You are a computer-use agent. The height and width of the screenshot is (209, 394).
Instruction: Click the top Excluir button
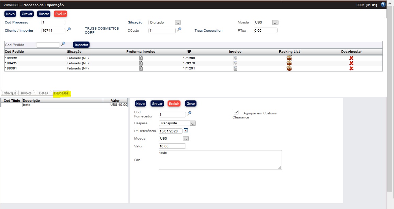(x=60, y=14)
